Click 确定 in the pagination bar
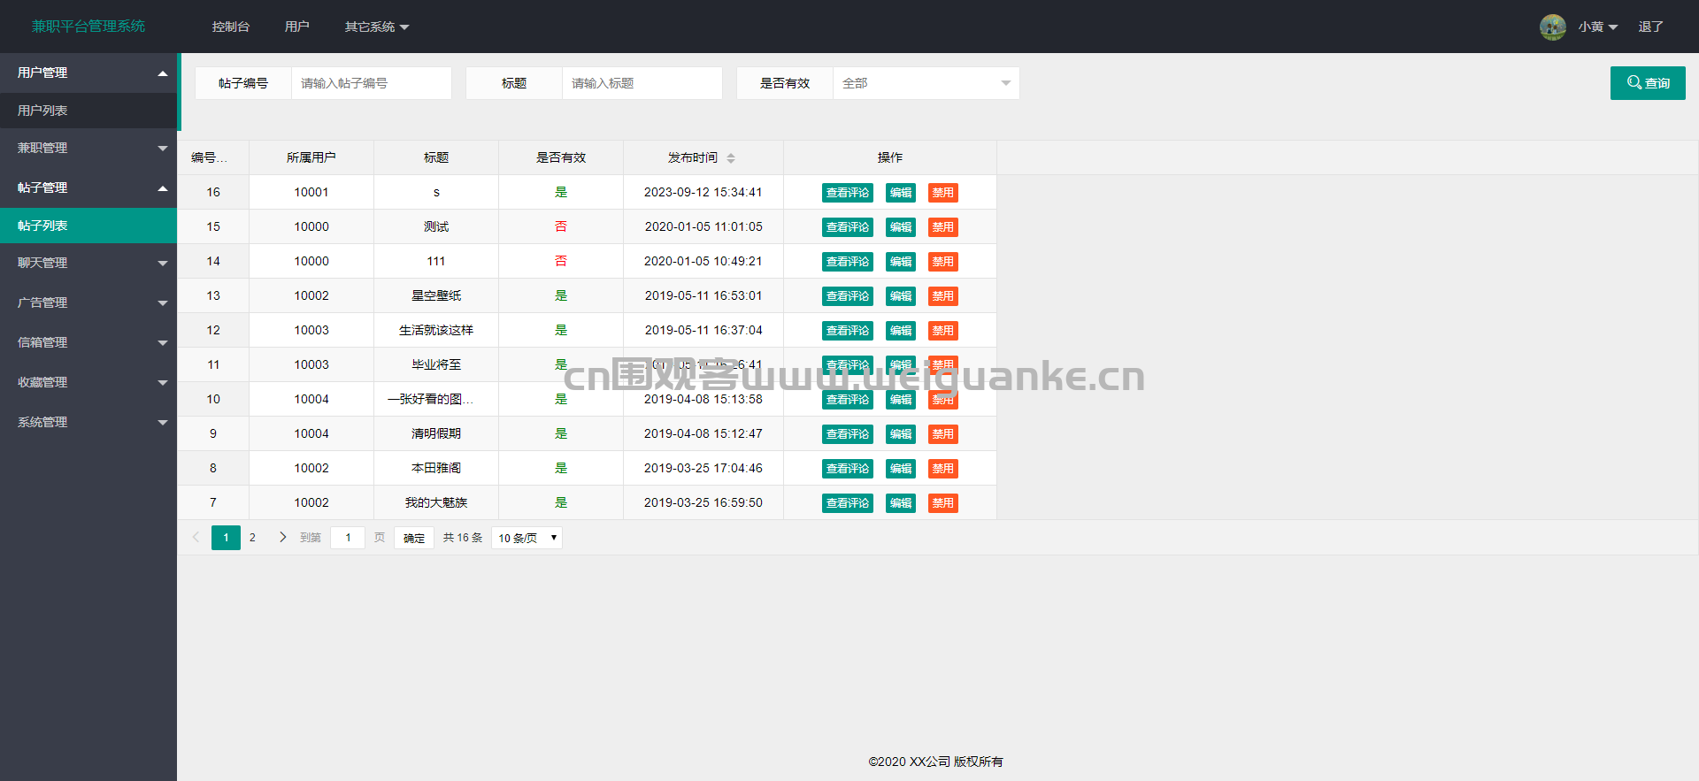The width and height of the screenshot is (1699, 781). (x=414, y=538)
